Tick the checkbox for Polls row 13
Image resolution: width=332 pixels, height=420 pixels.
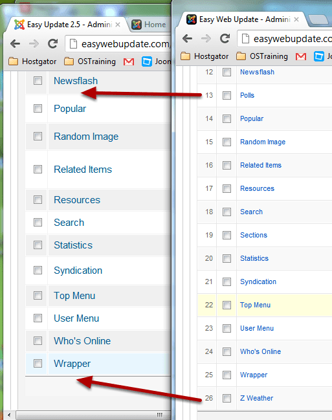[227, 95]
